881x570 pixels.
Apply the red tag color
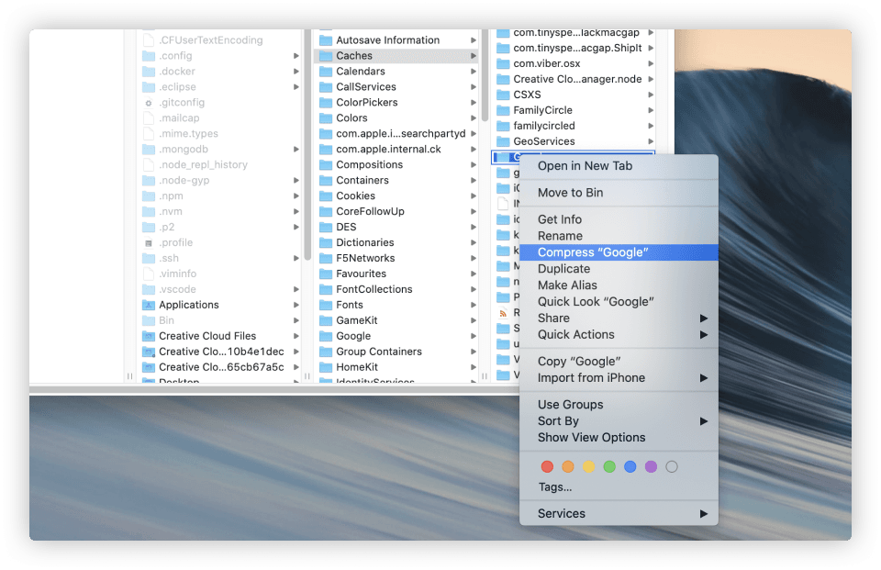tap(548, 467)
